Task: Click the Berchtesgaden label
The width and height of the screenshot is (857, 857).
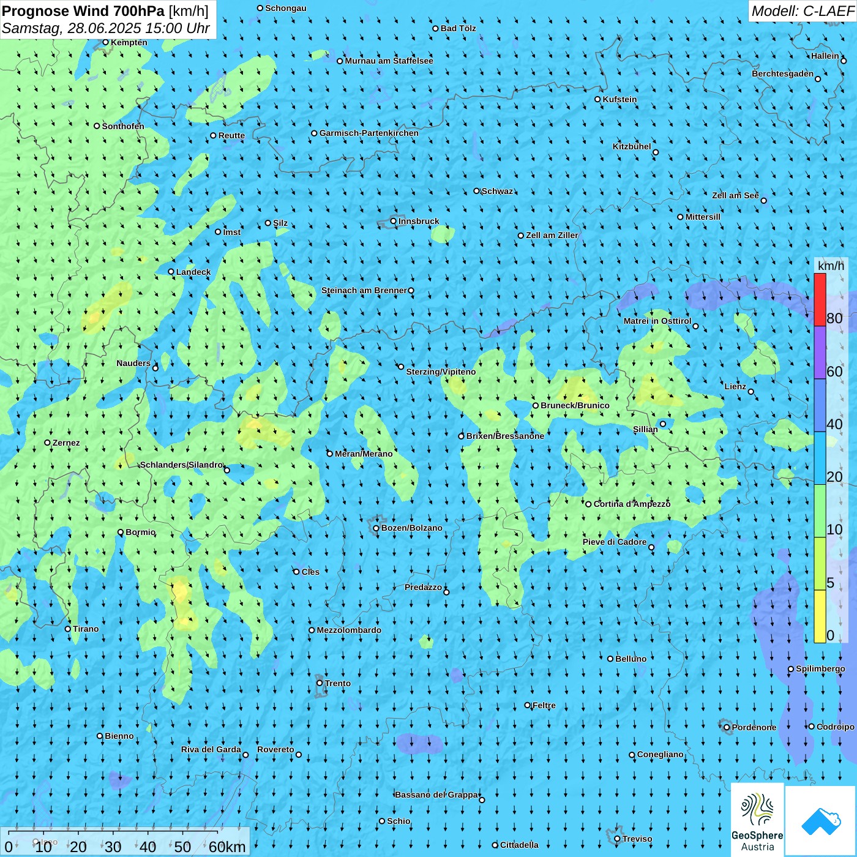Action: (x=782, y=73)
